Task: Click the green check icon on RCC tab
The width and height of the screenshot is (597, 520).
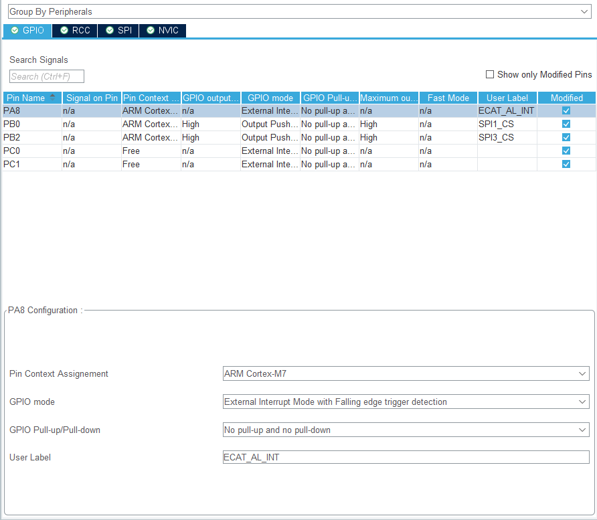Action: click(x=64, y=30)
